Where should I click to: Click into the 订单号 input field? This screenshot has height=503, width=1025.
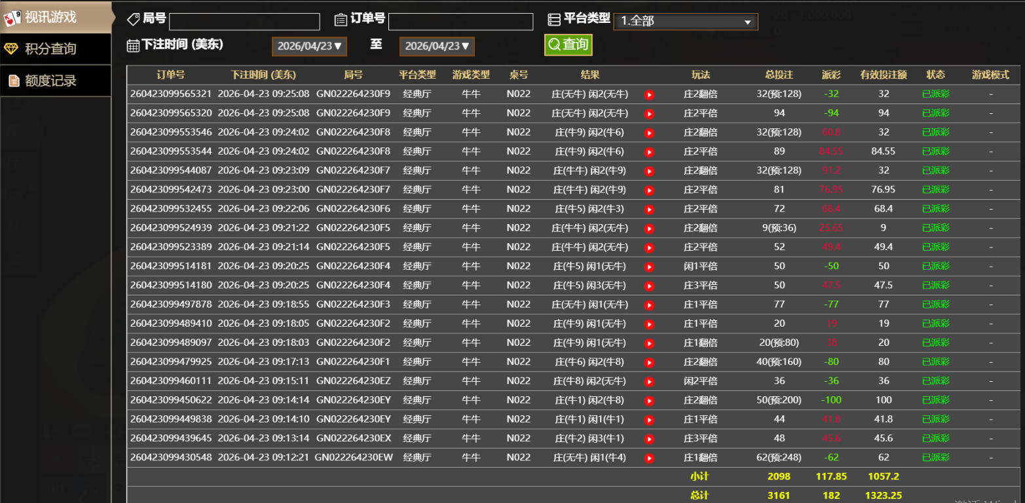point(460,22)
